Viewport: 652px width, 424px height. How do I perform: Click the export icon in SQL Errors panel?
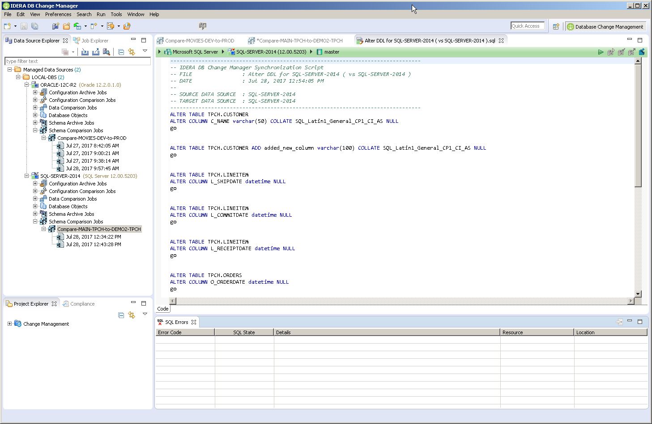pyautogui.click(x=619, y=322)
